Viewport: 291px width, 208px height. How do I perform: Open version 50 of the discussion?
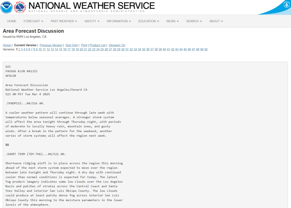pyautogui.click(x=206, y=49)
